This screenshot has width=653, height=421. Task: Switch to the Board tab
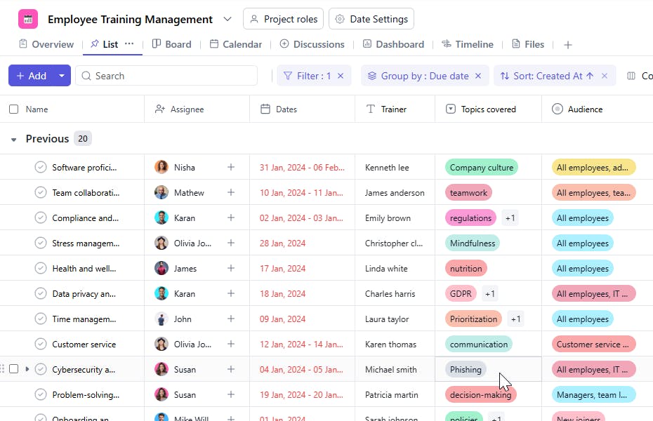(171, 44)
